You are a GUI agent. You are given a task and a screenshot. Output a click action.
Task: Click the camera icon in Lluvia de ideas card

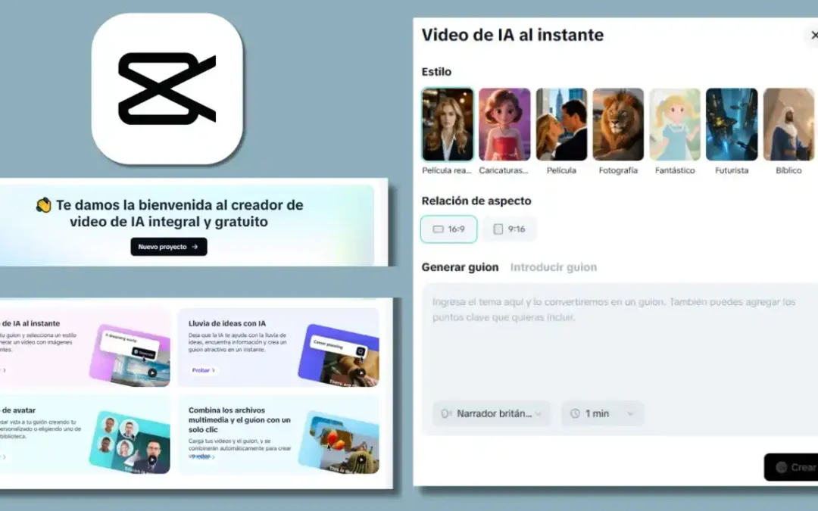(x=360, y=352)
